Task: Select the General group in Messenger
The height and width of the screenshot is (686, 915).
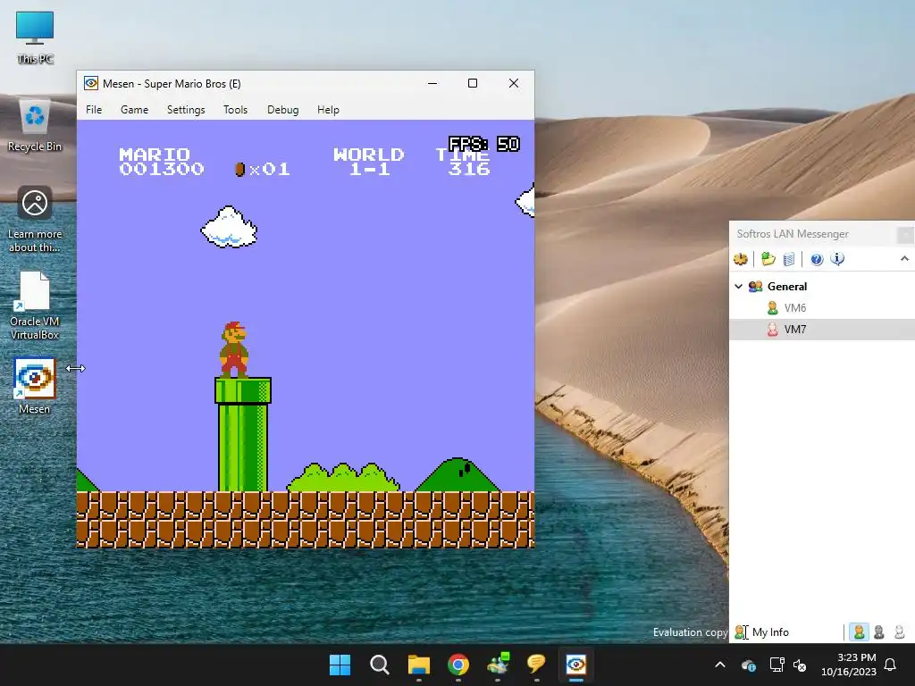Action: click(787, 287)
